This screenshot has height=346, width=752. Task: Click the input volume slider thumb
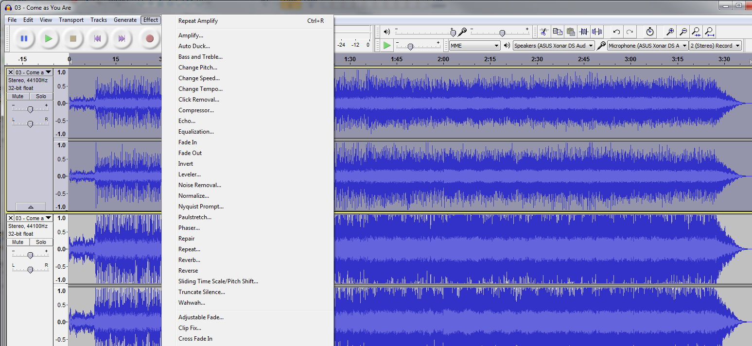[x=502, y=33]
